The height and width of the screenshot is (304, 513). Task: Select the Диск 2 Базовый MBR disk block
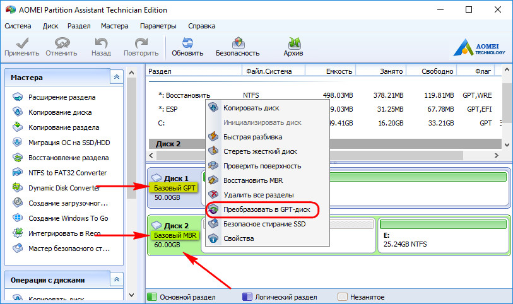pos(174,235)
